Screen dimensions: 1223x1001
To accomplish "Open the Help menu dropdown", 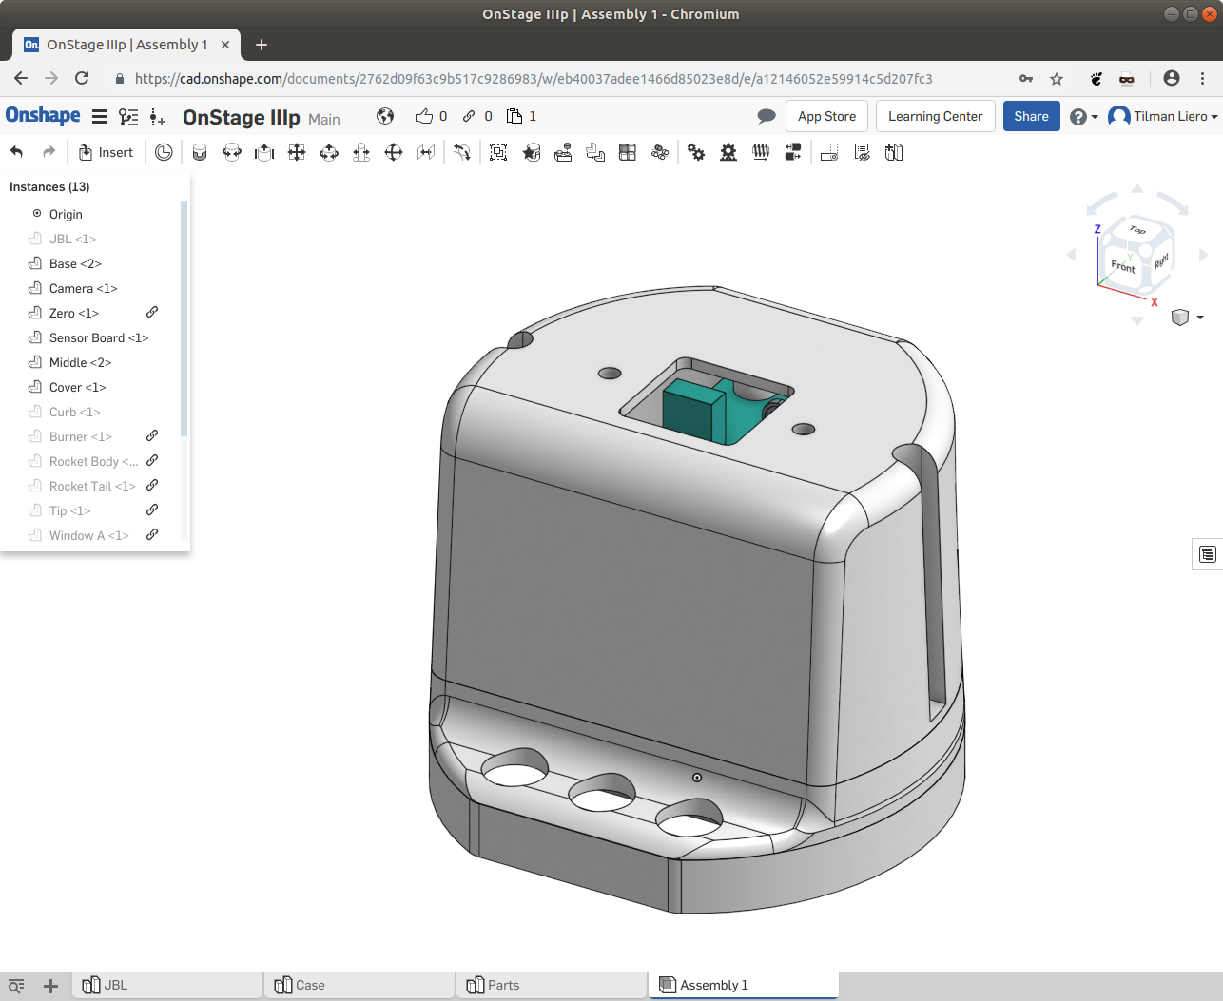I will (x=1083, y=117).
